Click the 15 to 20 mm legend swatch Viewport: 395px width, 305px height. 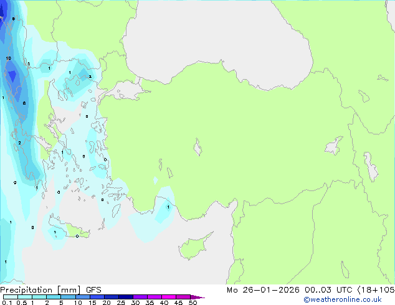pyautogui.click(x=97, y=297)
